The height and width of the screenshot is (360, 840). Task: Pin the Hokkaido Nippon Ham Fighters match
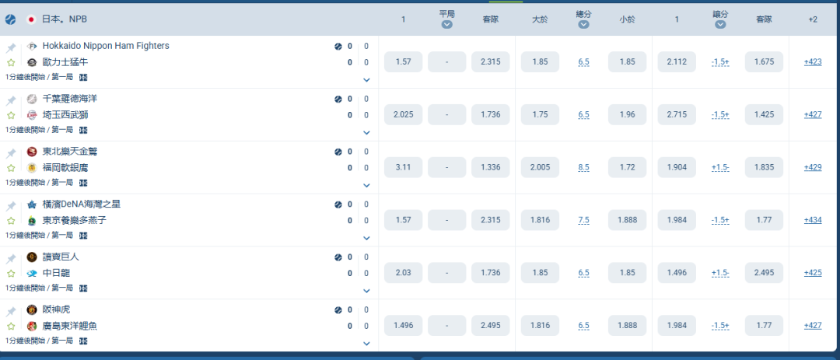pyautogui.click(x=11, y=49)
